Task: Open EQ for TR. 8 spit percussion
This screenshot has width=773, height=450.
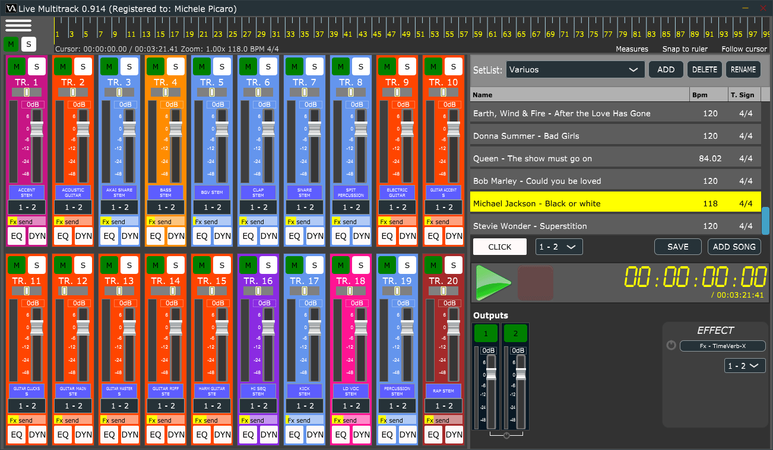Action: (x=341, y=236)
